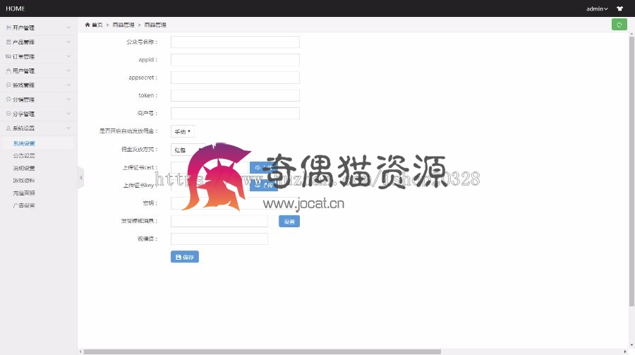Expand chevron beside 开户管理

(68, 28)
